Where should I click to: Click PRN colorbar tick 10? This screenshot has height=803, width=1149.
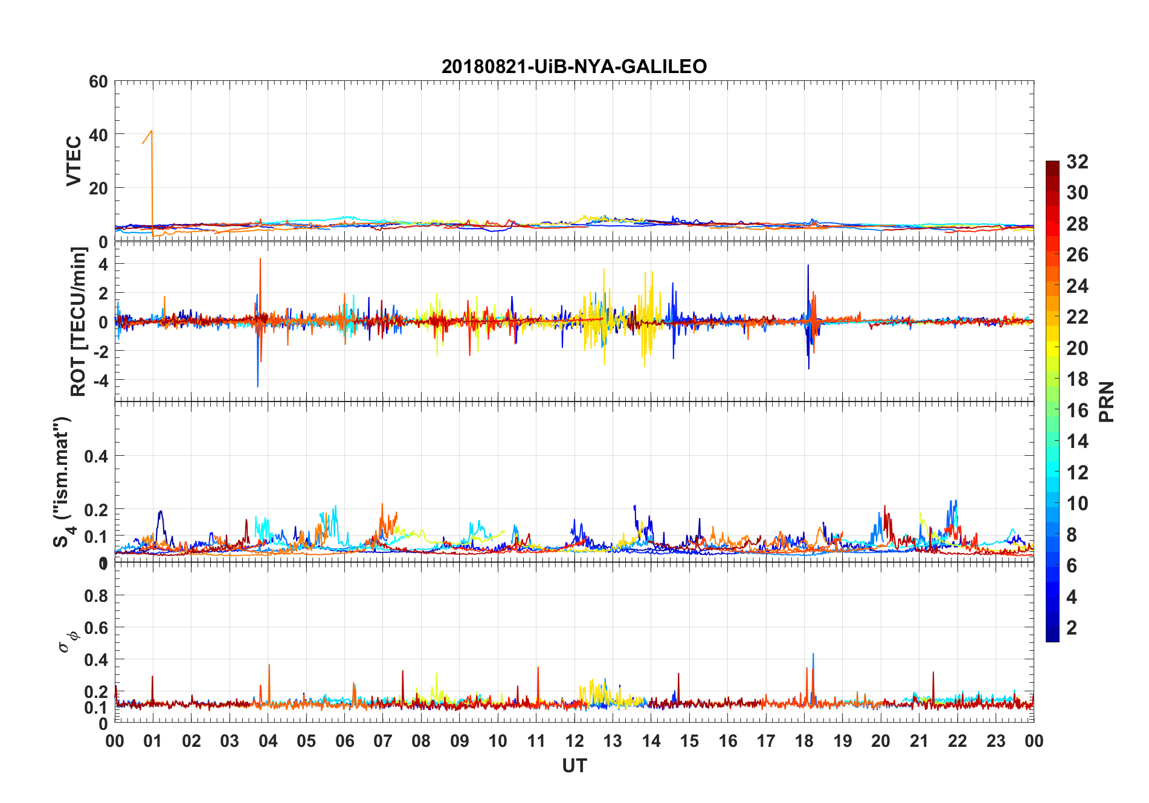click(x=1077, y=504)
